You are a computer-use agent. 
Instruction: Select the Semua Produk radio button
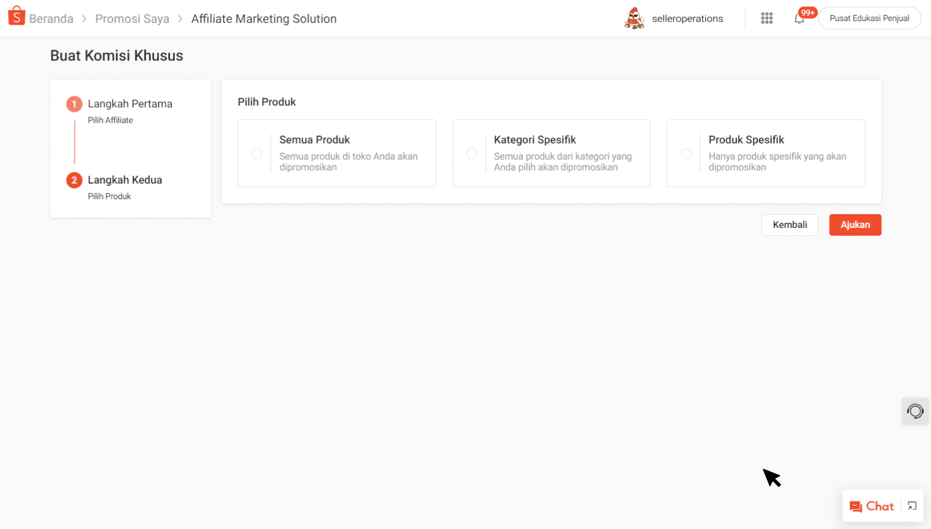(x=257, y=153)
